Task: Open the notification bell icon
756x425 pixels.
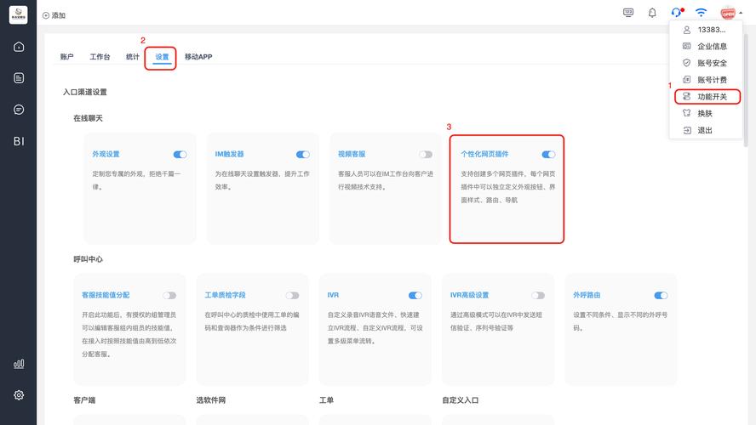Action: click(x=652, y=13)
